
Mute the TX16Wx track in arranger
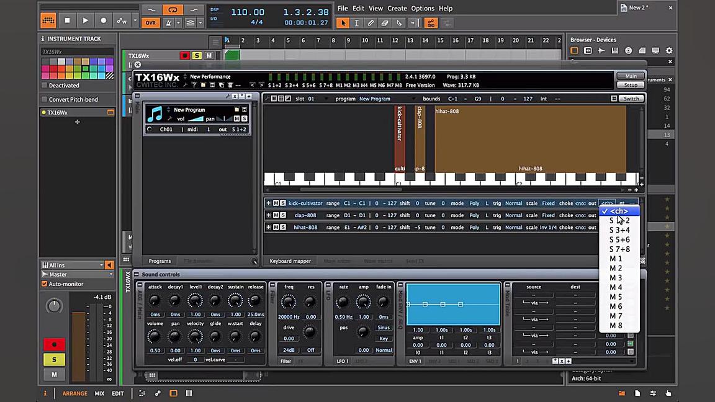[x=209, y=56]
